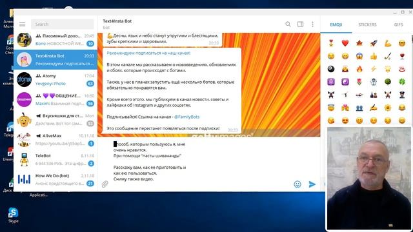Open the Пассивный доход group chat
Viewport: 413px width, 232px height.
55,39
